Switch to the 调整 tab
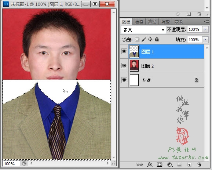 pos(165,22)
